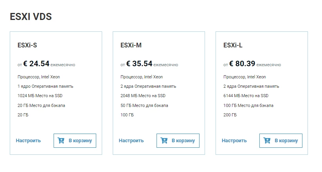Click the ESXI VDS section heading
This screenshot has height=172, width=322.
pyautogui.click(x=31, y=17)
